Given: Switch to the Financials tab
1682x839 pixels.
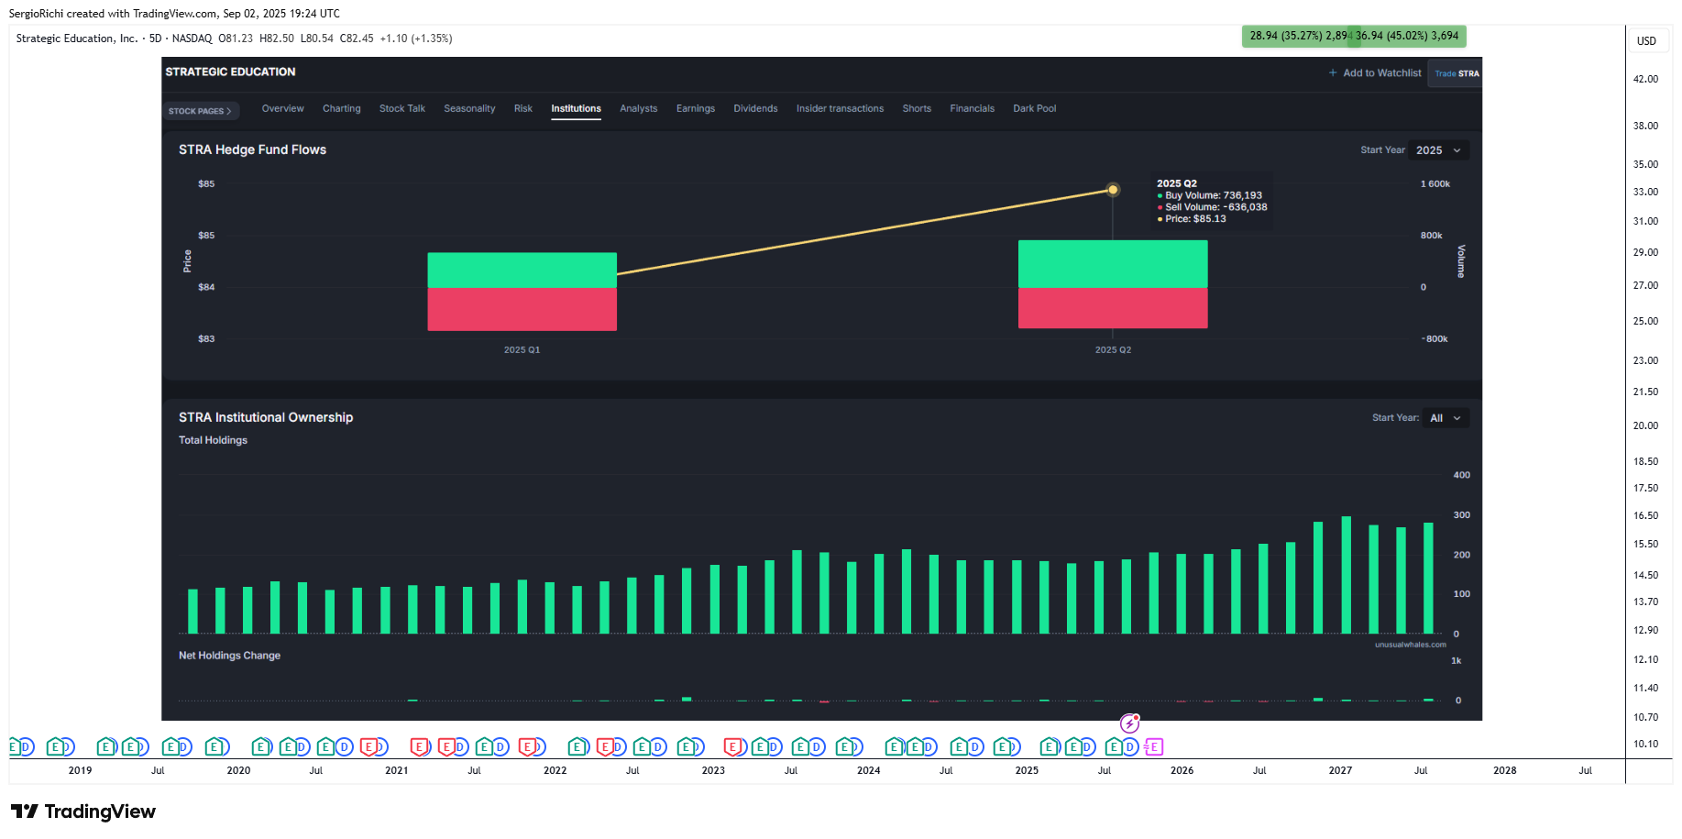Looking at the screenshot, I should [x=973, y=108].
